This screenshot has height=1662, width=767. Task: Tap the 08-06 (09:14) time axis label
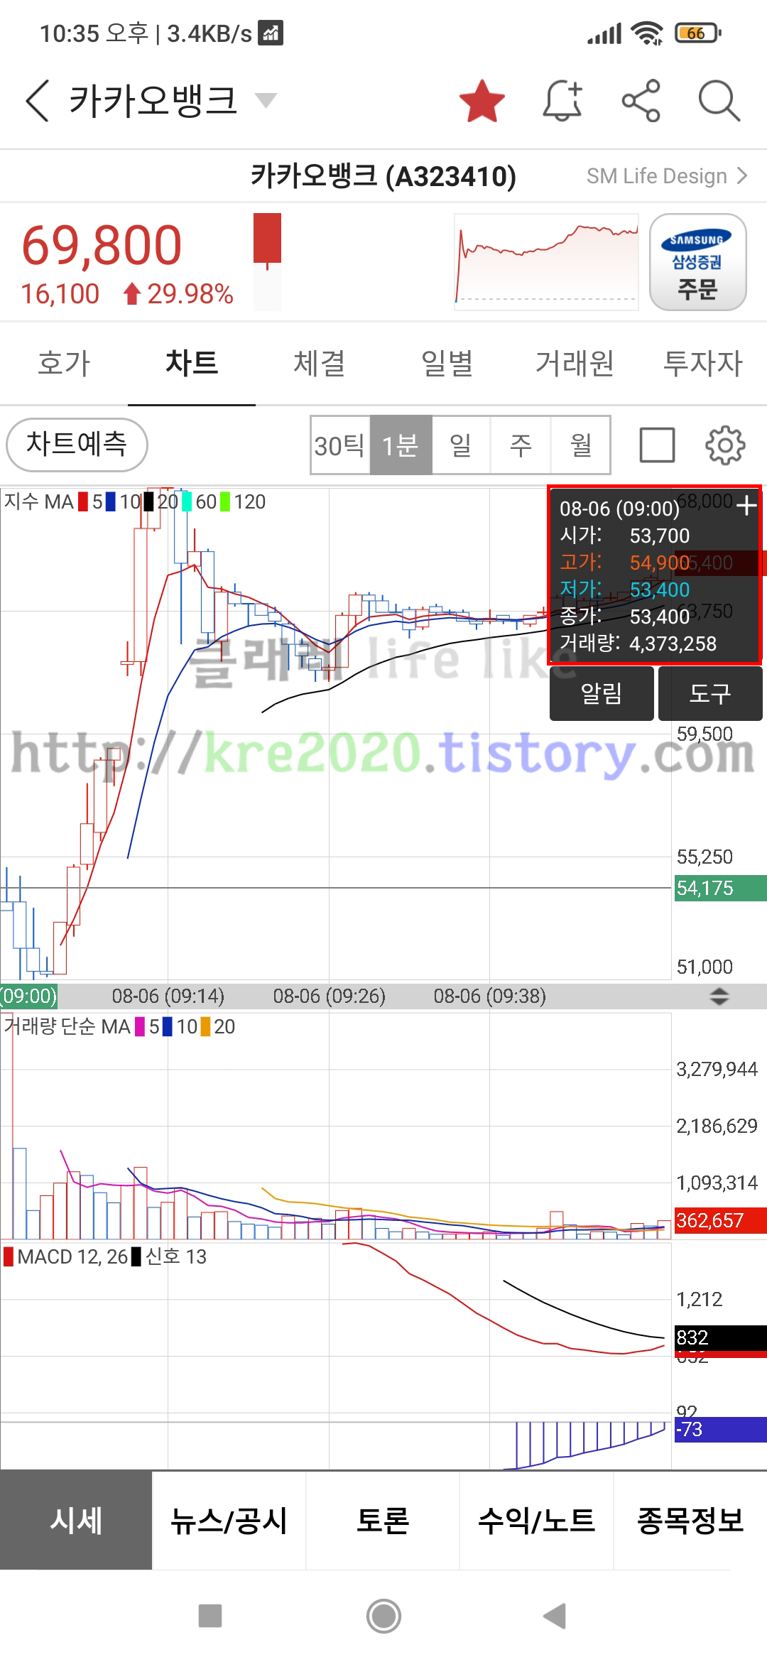(x=168, y=996)
